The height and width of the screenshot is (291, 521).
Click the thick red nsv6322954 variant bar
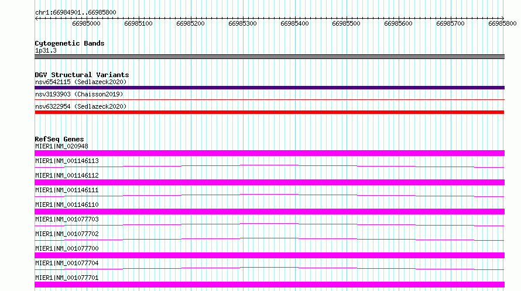(x=269, y=112)
